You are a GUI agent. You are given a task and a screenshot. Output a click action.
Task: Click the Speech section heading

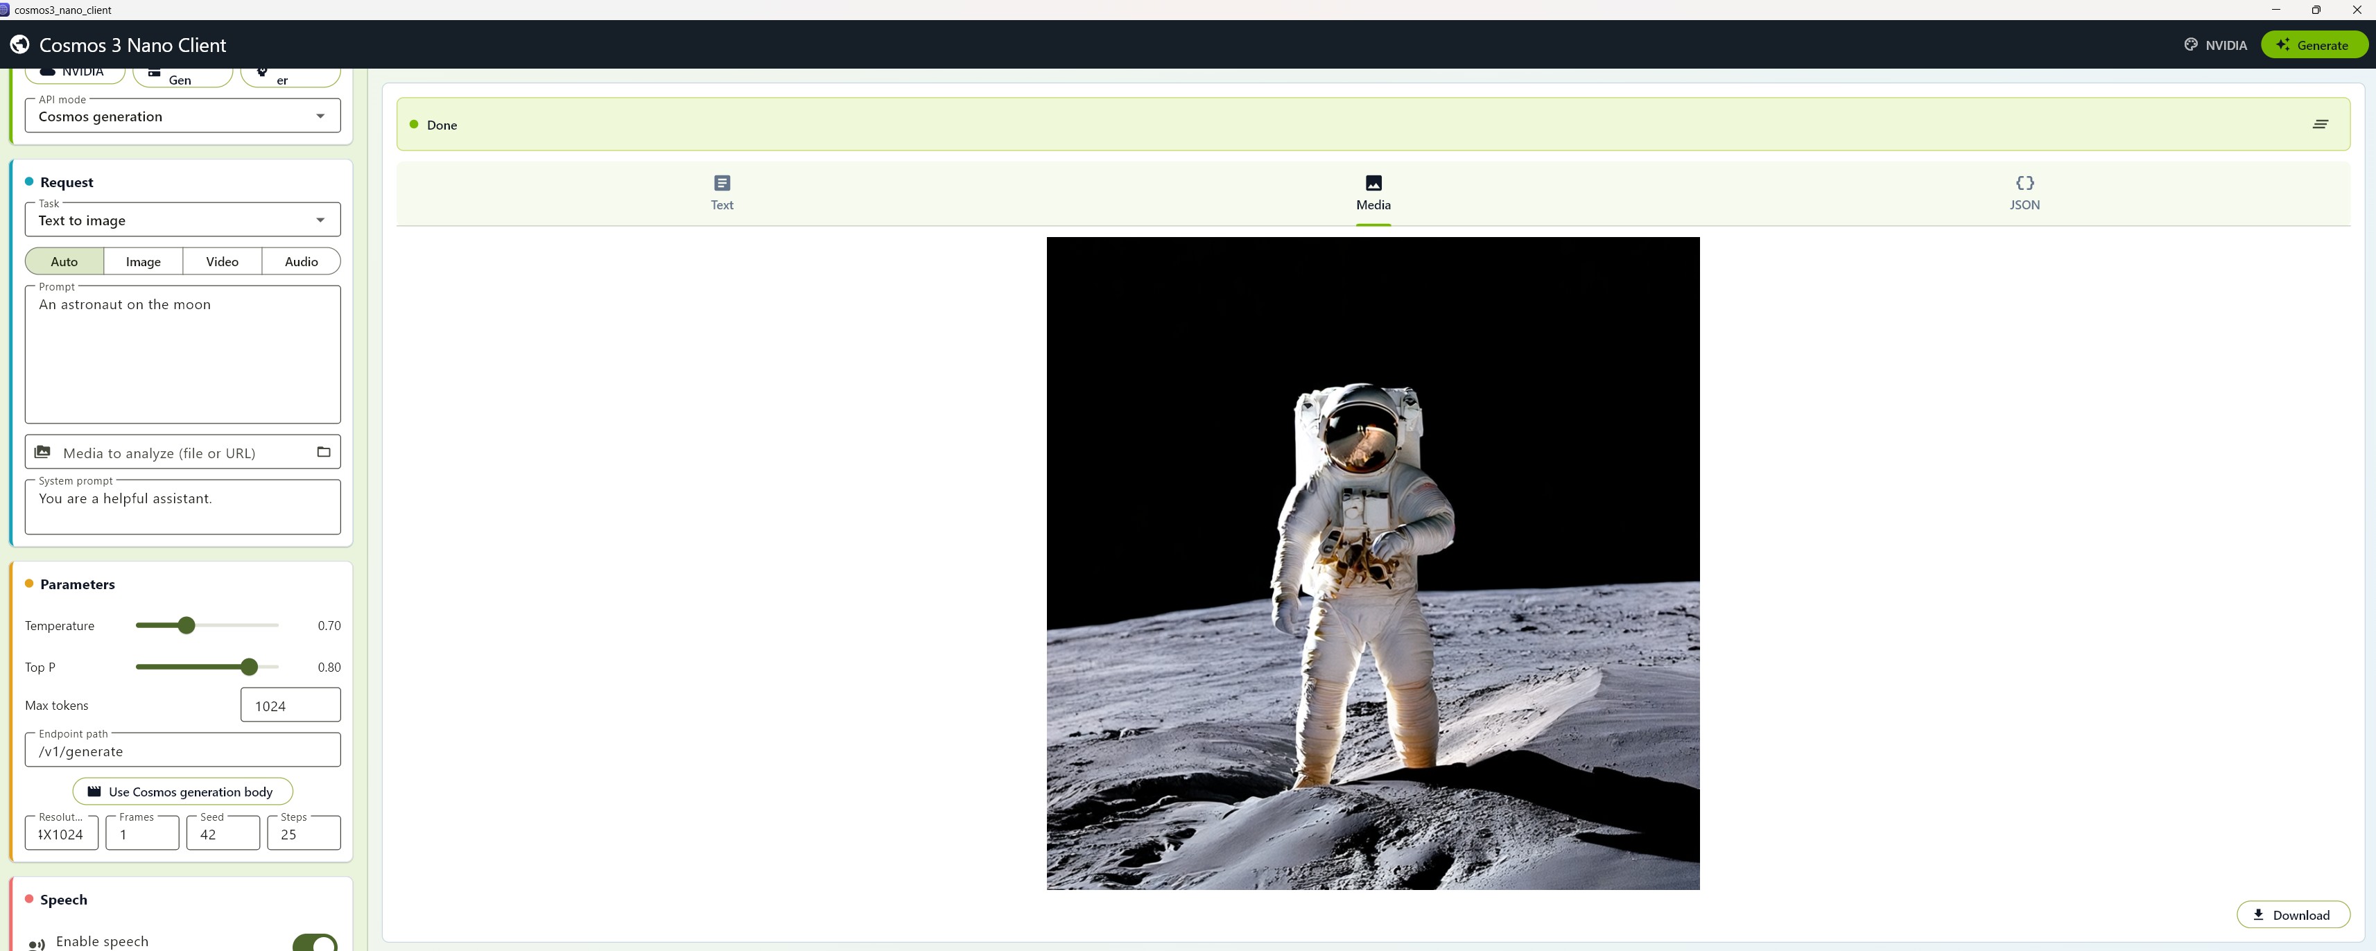tap(64, 899)
